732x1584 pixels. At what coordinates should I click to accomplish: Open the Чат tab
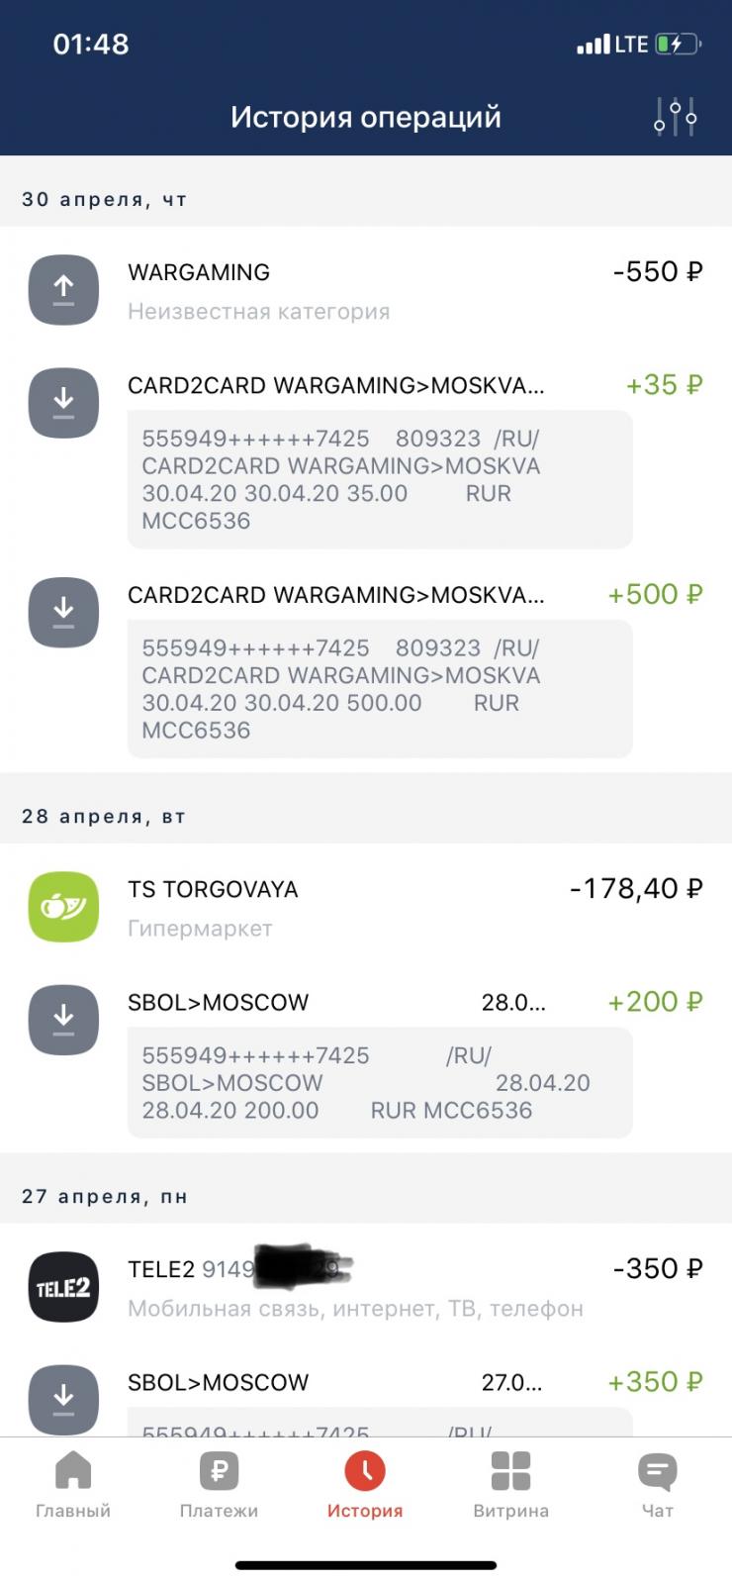657,1485
